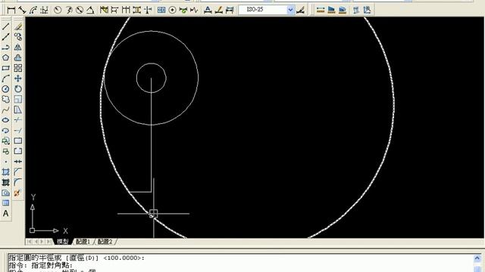Click the Dimension Text Edit icon
The height and width of the screenshot is (272, 485).
[x=219, y=10]
